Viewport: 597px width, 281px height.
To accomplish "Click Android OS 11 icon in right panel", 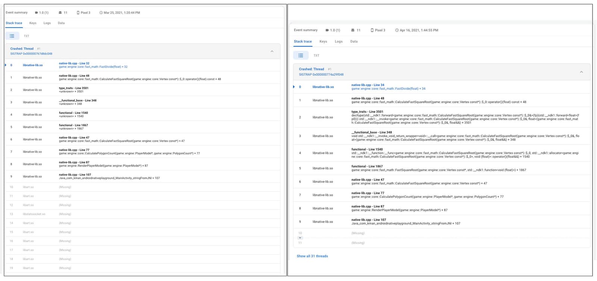I will 353,30.
